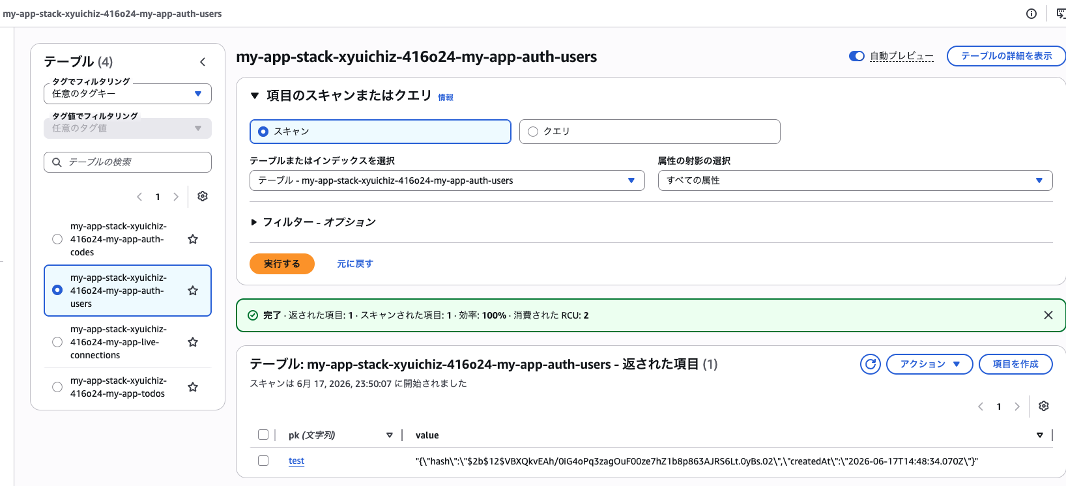
Task: Open the アクション dropdown menu
Action: click(x=930, y=364)
